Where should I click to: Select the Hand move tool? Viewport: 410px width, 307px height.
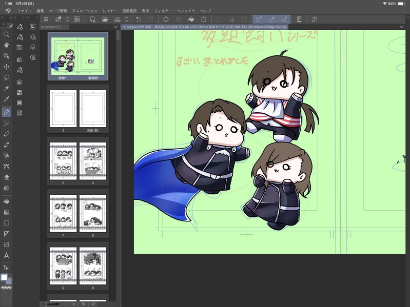[x=6, y=45]
